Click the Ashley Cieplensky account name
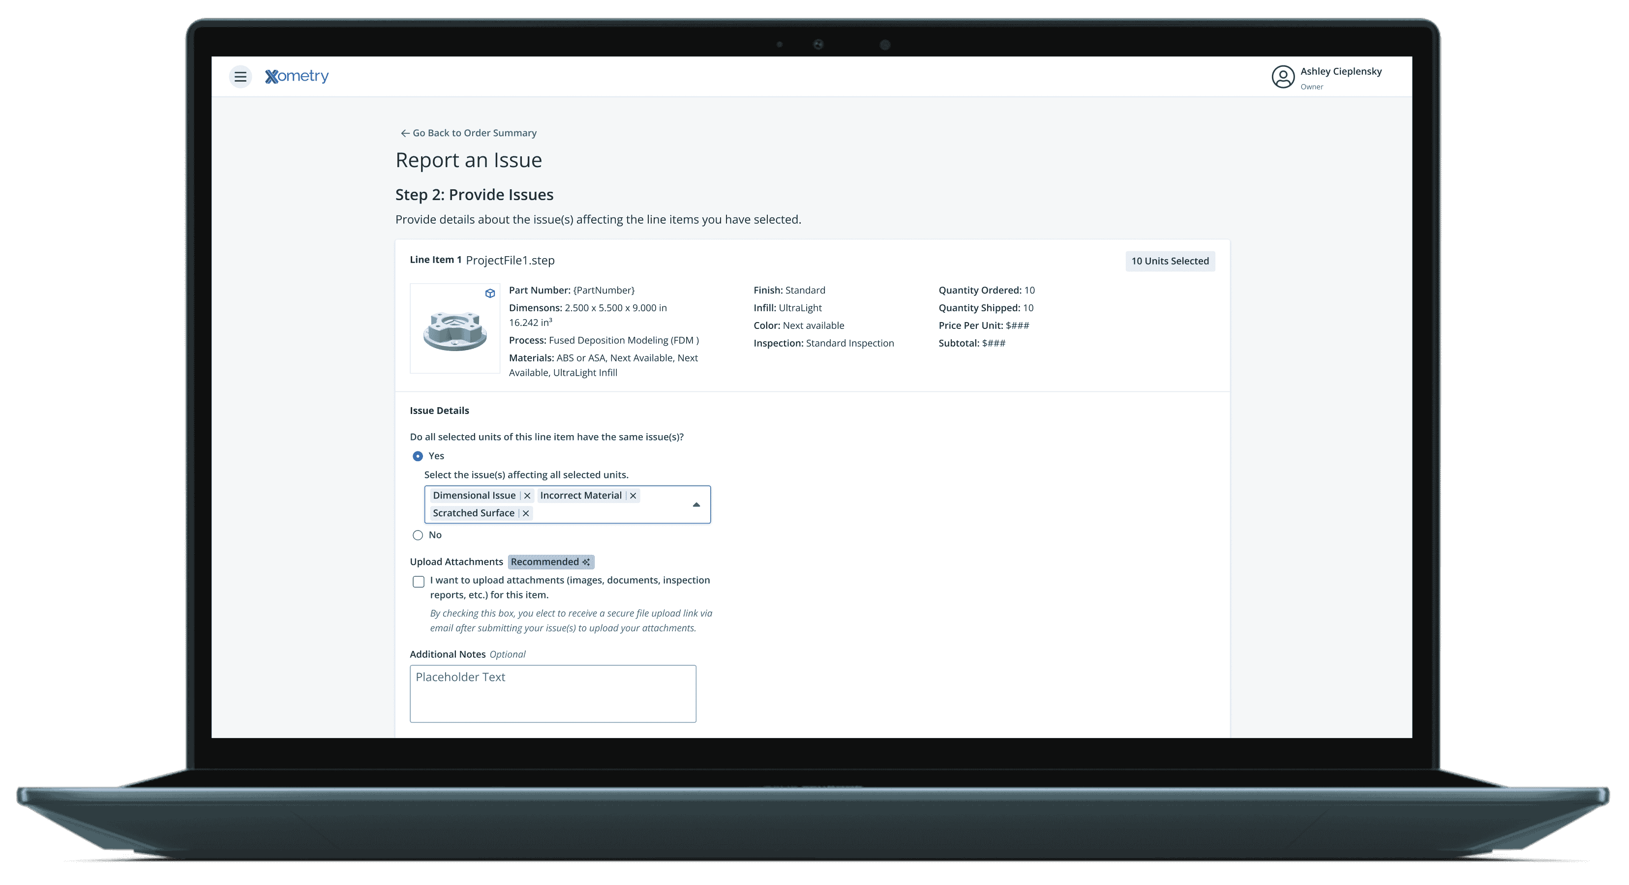Viewport: 1629px width, 885px height. coord(1341,71)
